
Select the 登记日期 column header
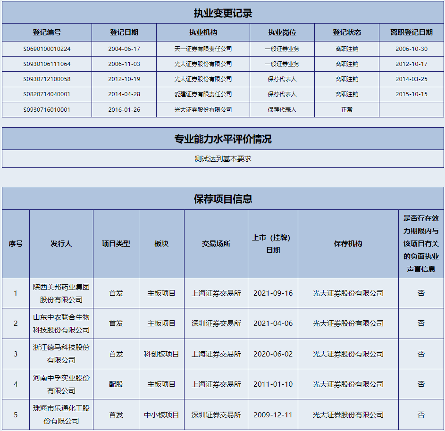(x=124, y=33)
